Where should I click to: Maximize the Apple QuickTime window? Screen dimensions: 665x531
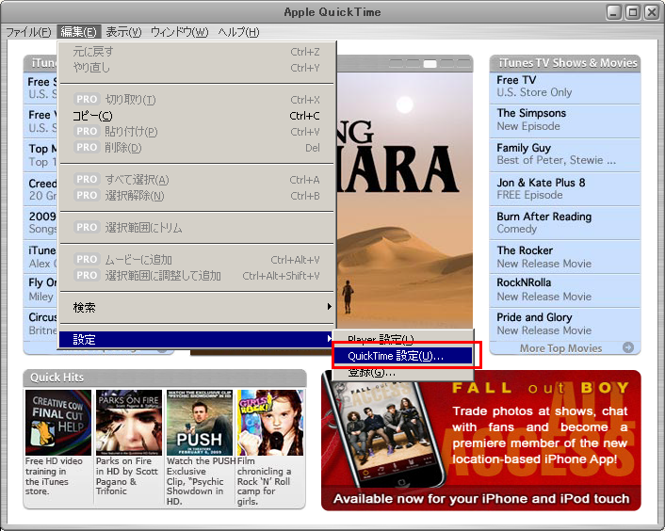click(x=633, y=12)
